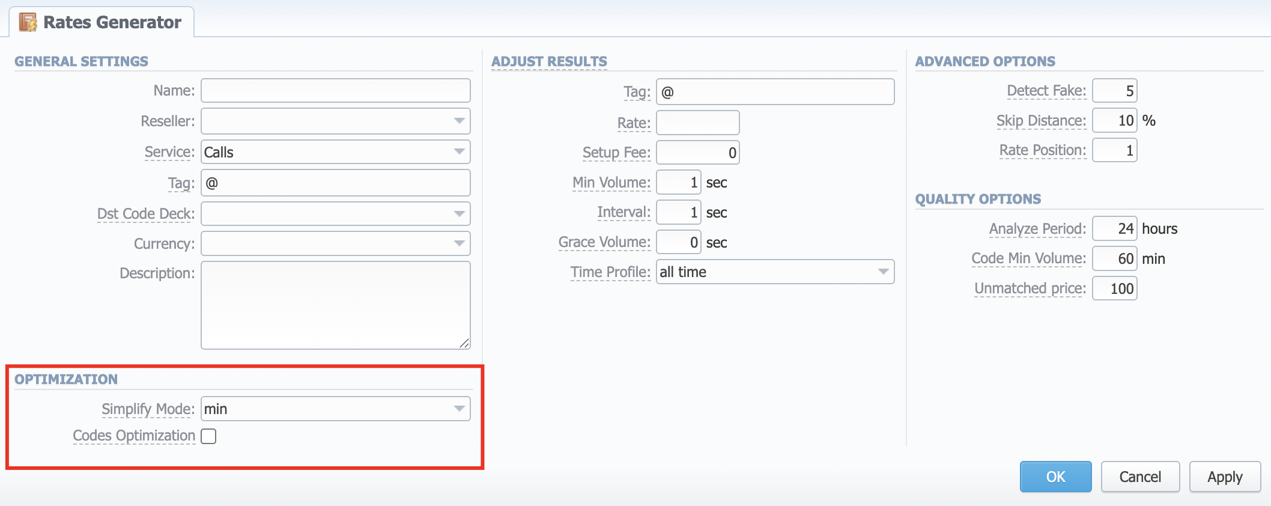Focus the Skip Distance percent field
1271x506 pixels.
pos(1114,120)
